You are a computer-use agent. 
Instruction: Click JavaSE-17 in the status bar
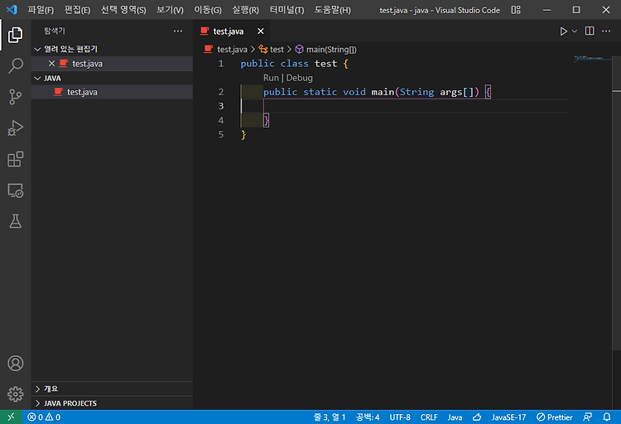[x=508, y=417]
